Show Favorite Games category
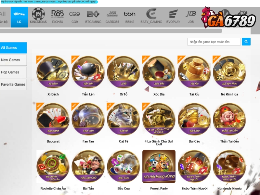The height and width of the screenshot is (195, 260). point(13,84)
